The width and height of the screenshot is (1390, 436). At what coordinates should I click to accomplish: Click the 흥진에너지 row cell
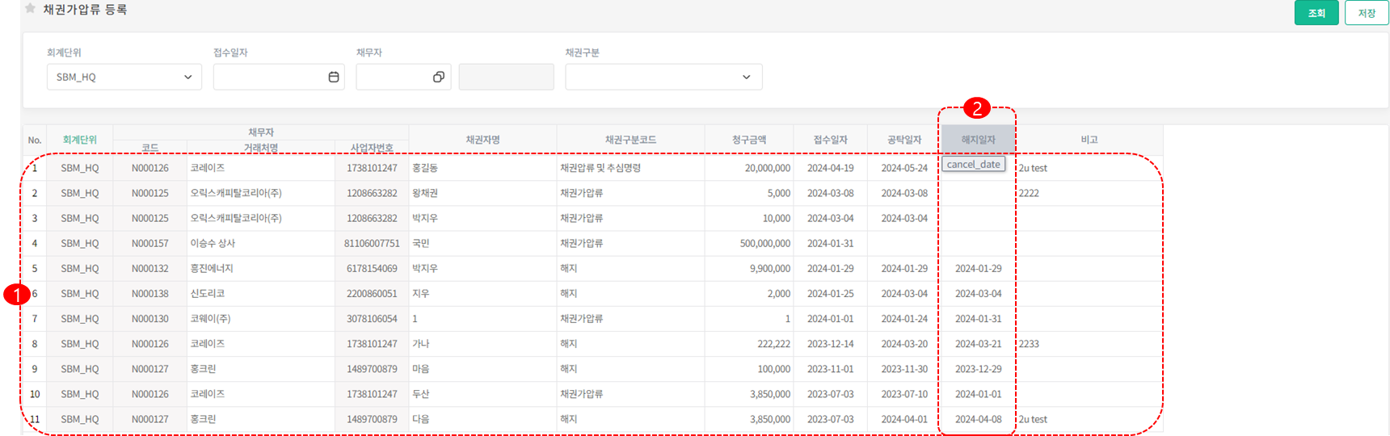(x=212, y=268)
